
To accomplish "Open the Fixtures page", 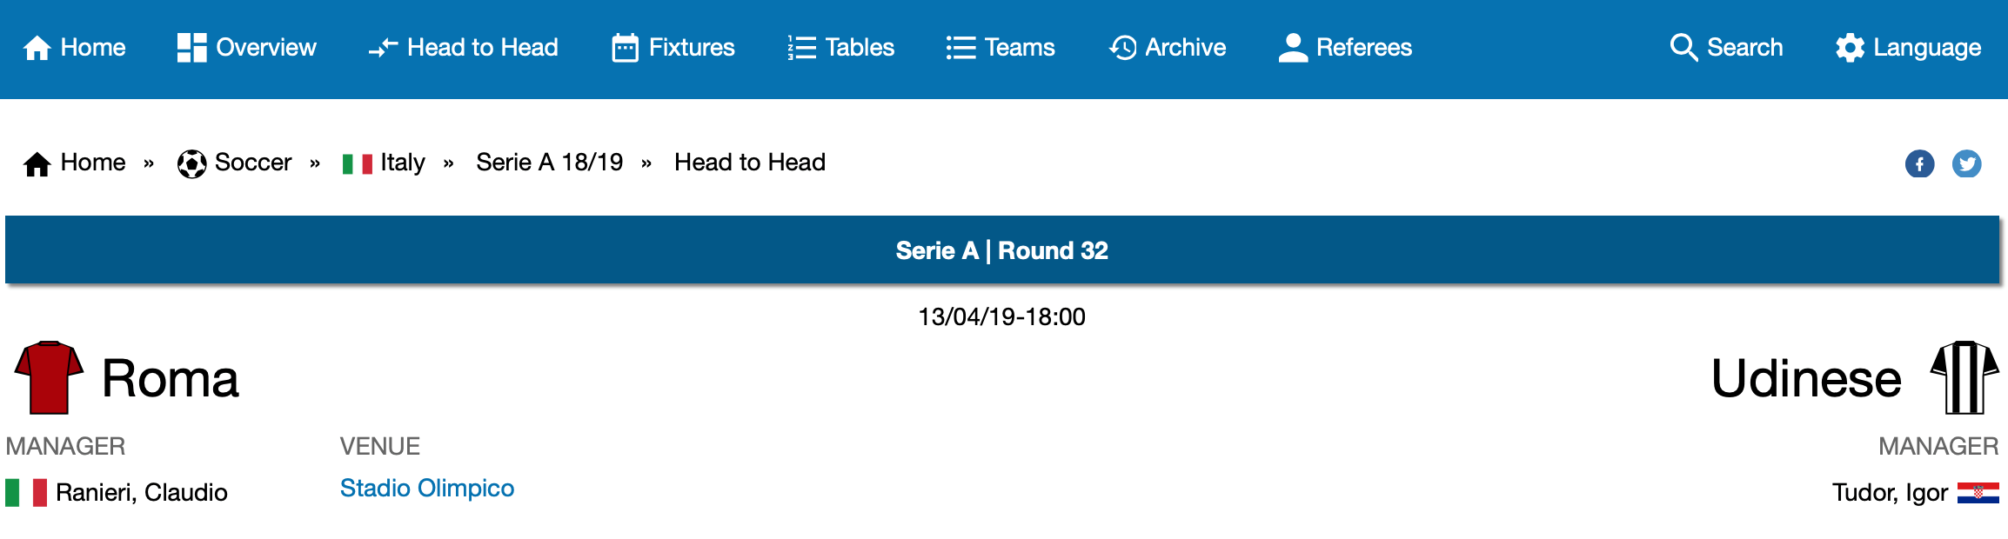I will coord(673,48).
